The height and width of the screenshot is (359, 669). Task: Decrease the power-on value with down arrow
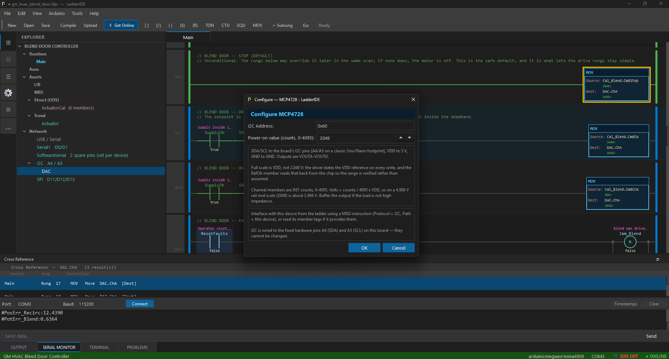click(409, 138)
